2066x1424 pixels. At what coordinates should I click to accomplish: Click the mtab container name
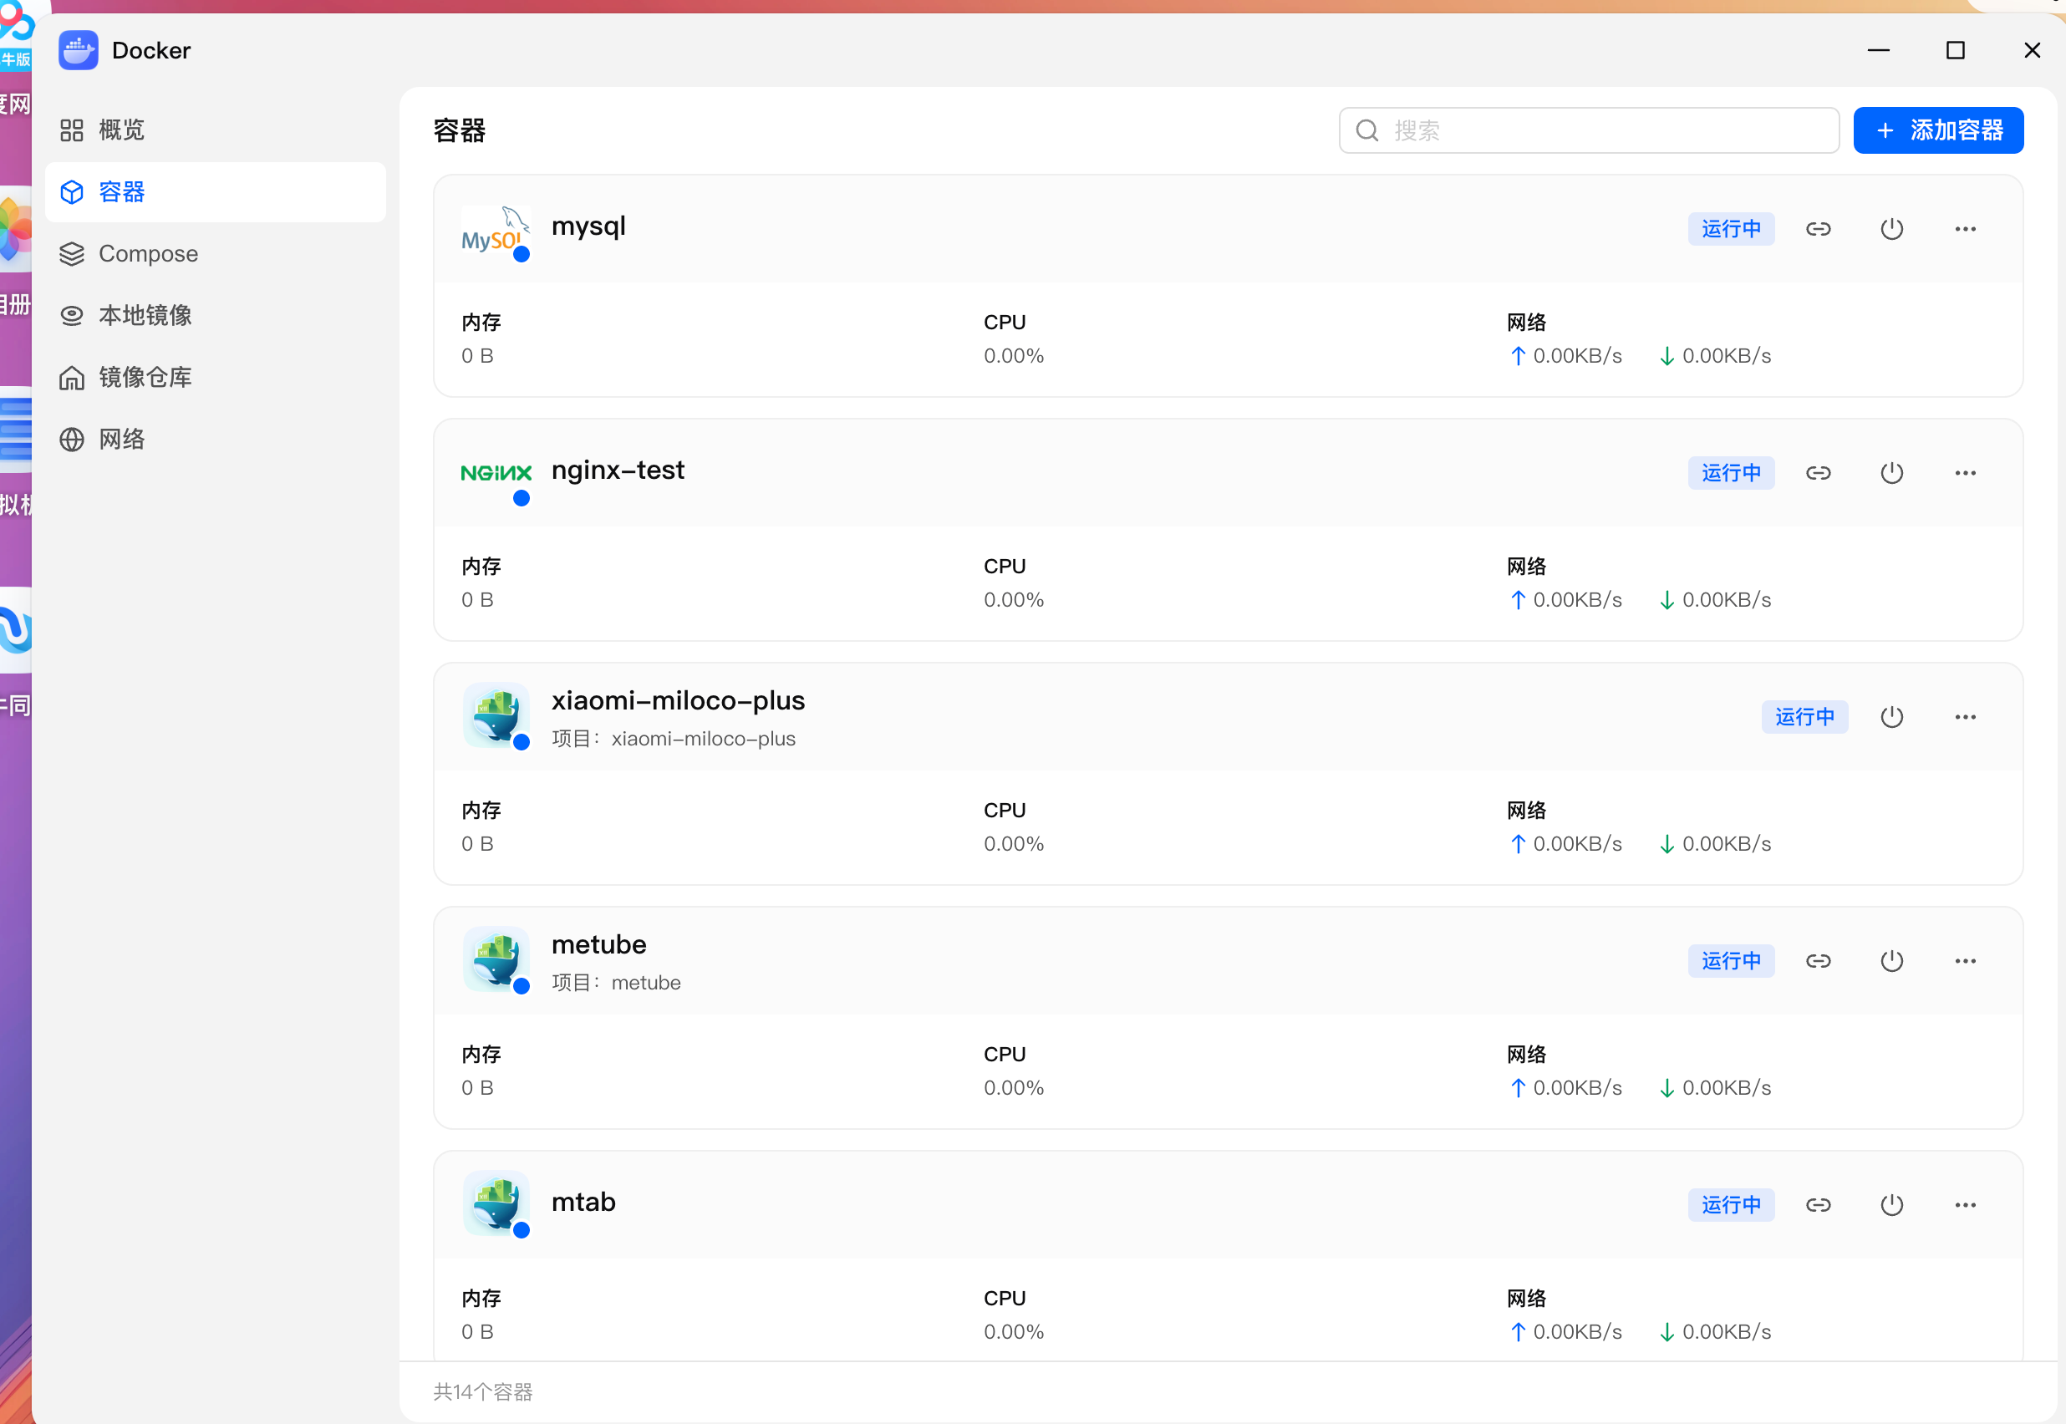(x=583, y=1202)
